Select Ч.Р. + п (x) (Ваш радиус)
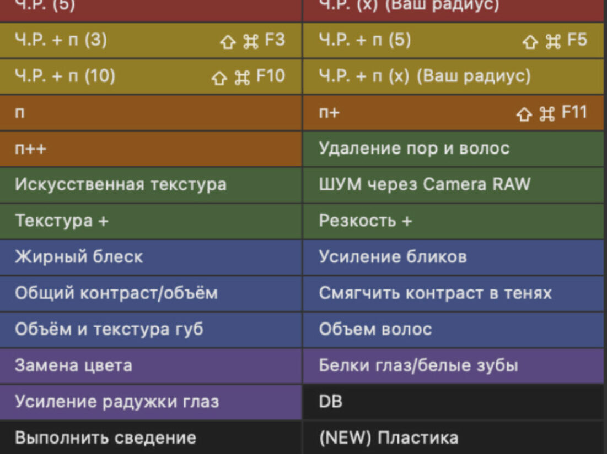The width and height of the screenshot is (607, 454). click(x=453, y=76)
